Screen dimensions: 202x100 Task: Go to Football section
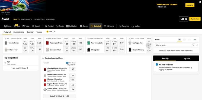pos(49,26)
